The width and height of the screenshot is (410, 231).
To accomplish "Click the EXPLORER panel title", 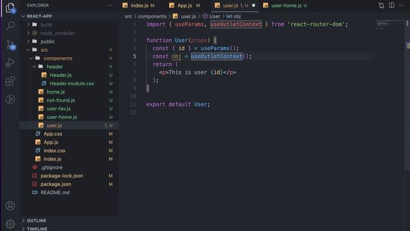I will (38, 6).
